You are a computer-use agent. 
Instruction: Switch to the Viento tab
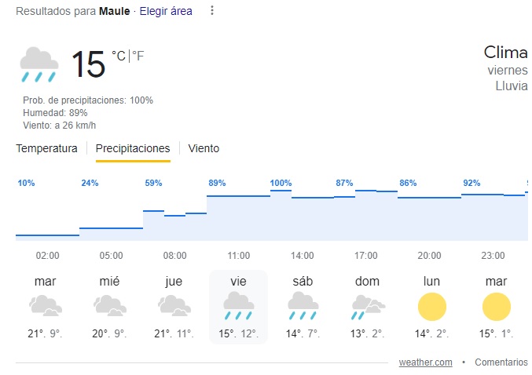(204, 148)
